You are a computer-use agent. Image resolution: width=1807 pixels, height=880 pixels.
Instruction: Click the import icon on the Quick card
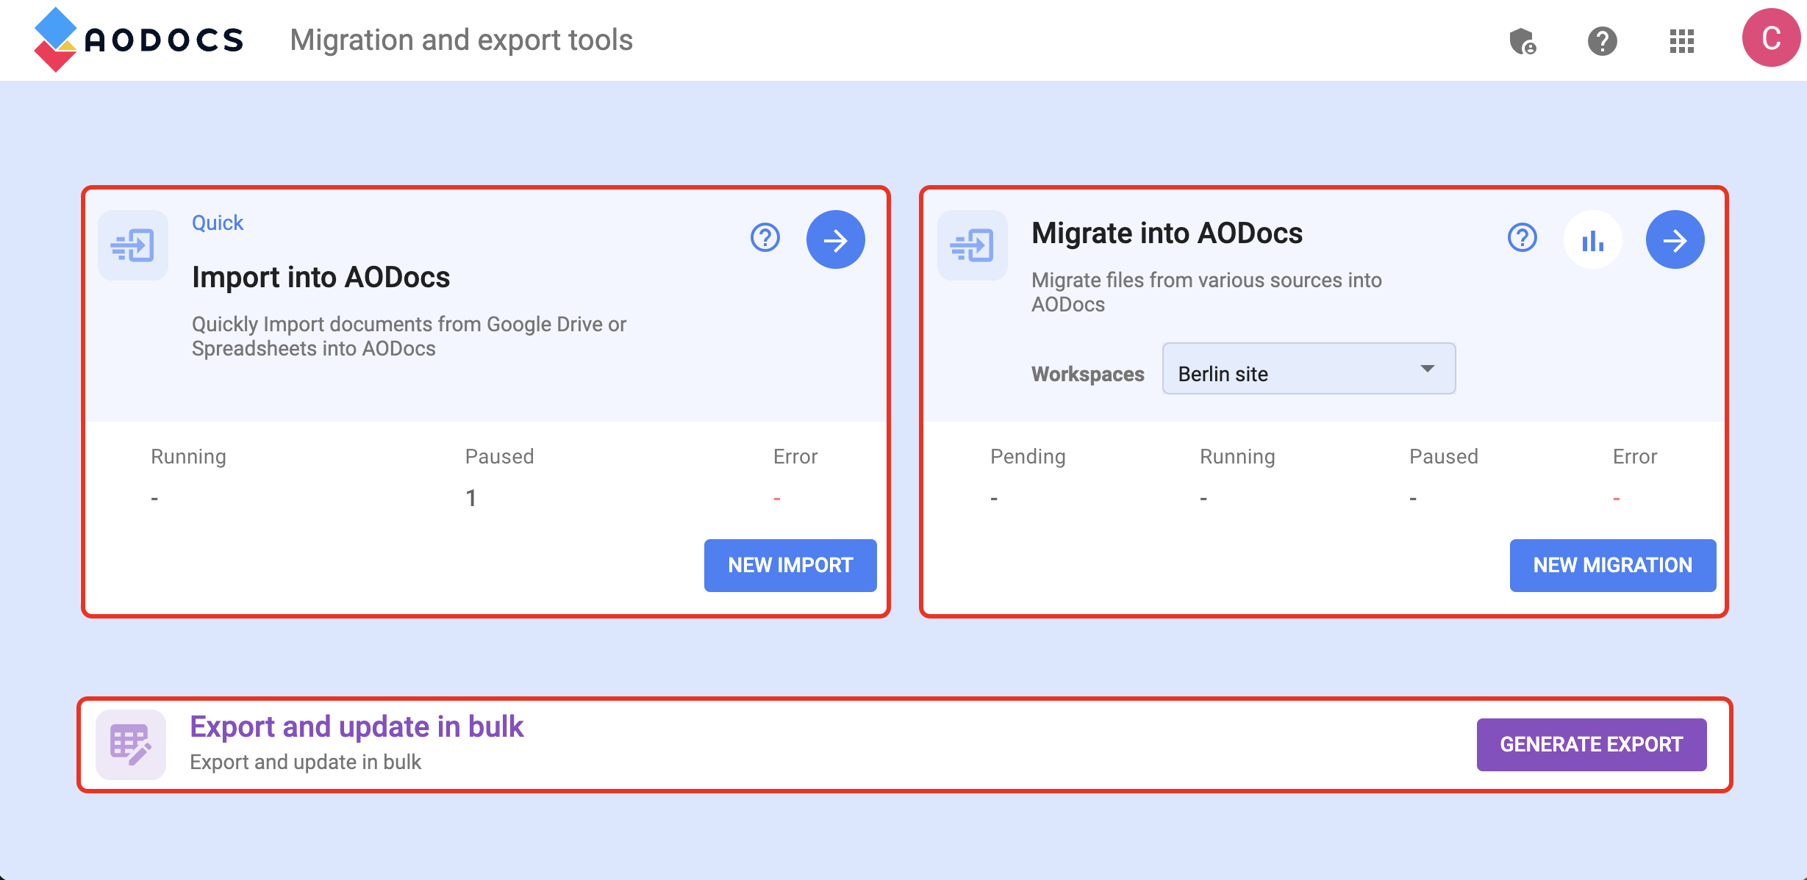tap(133, 246)
